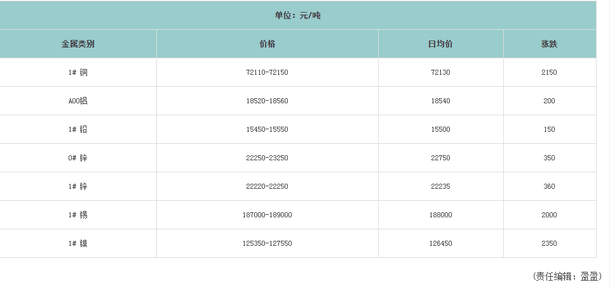The image size is (610, 287).
Task: Click the 1# 镍 row label
Action: pos(78,244)
